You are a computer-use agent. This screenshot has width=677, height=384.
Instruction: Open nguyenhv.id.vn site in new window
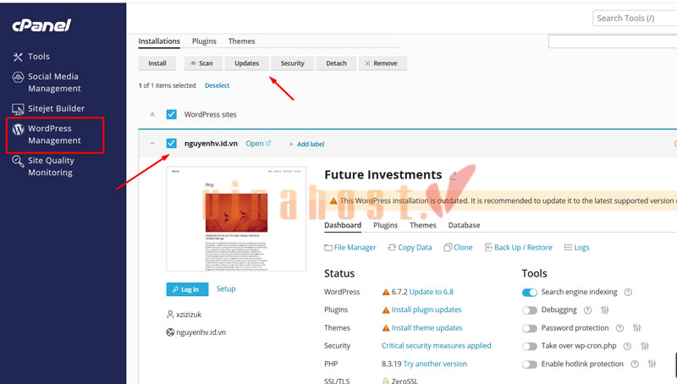[x=258, y=144]
